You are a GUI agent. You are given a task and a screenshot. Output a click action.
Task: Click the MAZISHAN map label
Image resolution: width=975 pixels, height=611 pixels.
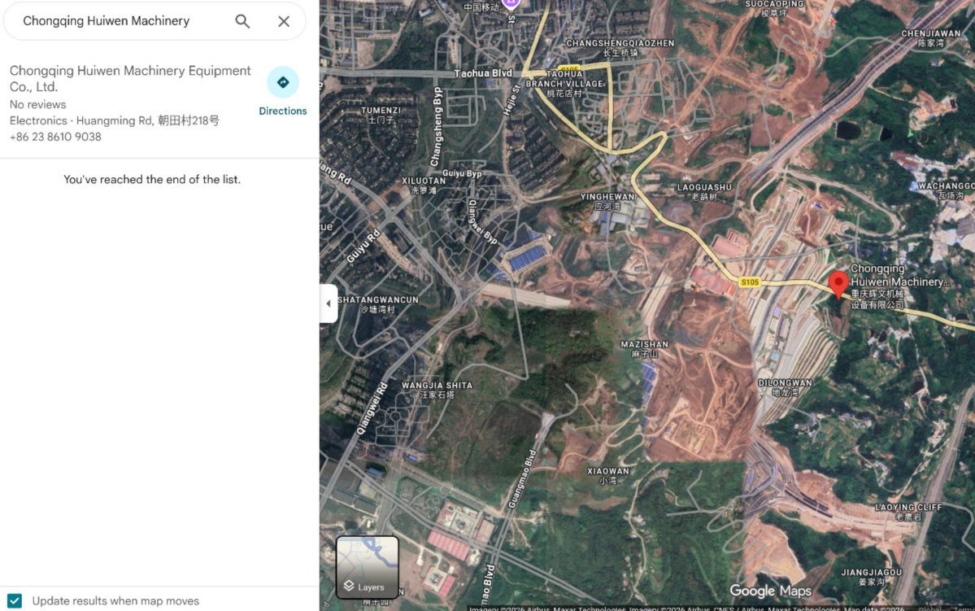(x=644, y=349)
